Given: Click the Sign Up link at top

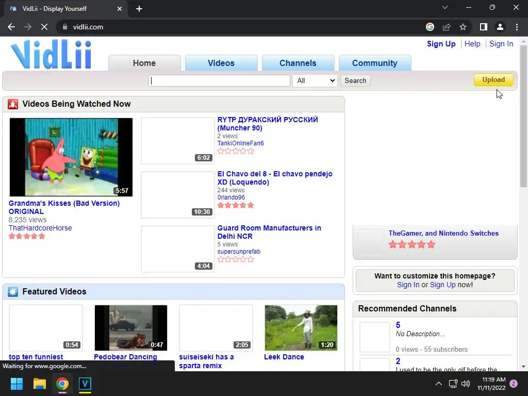Looking at the screenshot, I should click(x=441, y=44).
